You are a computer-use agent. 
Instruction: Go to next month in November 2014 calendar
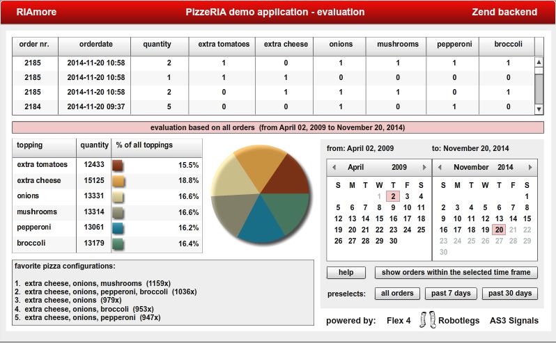tap(530, 167)
